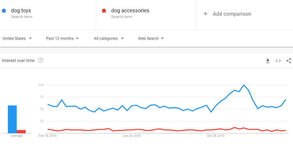Change the Web Search type dropdown
Screen dimensions: 293x152
151,38
